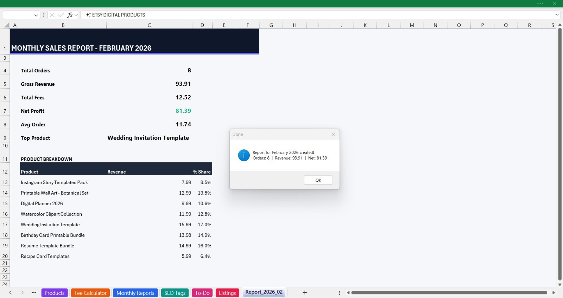Click the Total Orders label
The image size is (563, 298).
(x=36, y=71)
